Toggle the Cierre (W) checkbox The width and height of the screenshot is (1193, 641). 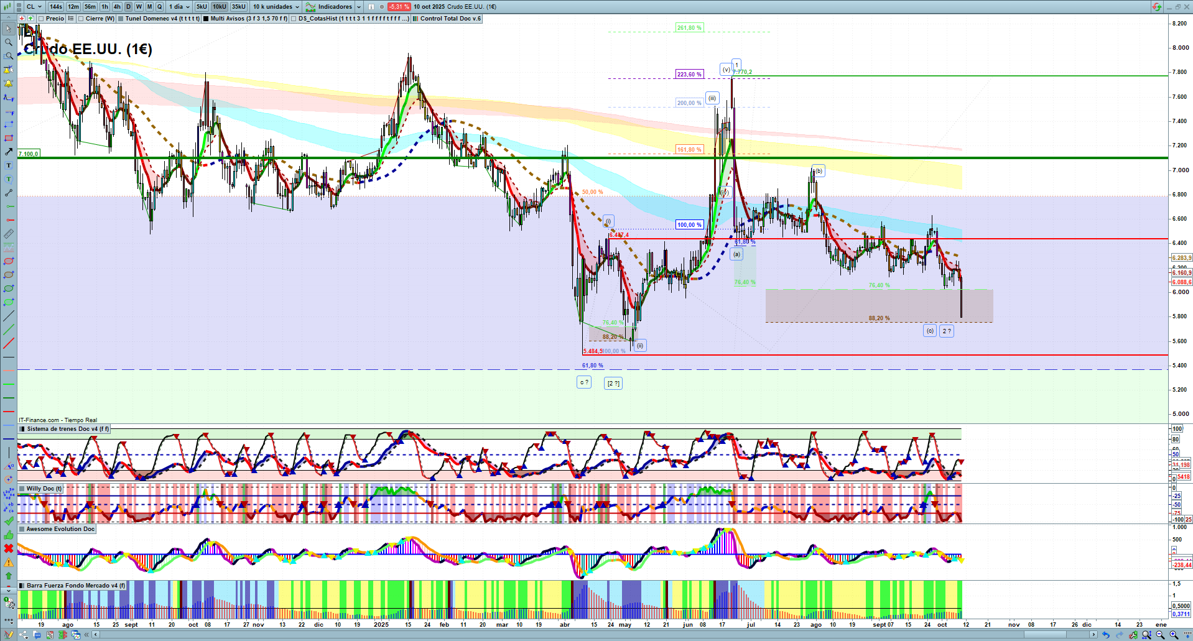coord(81,19)
